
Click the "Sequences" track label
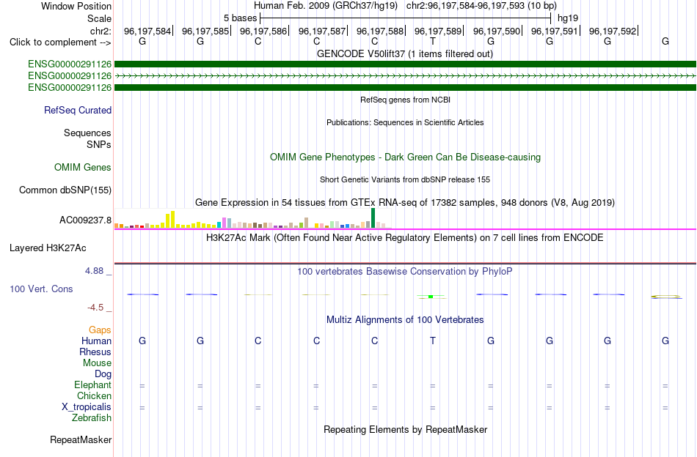pyautogui.click(x=87, y=133)
